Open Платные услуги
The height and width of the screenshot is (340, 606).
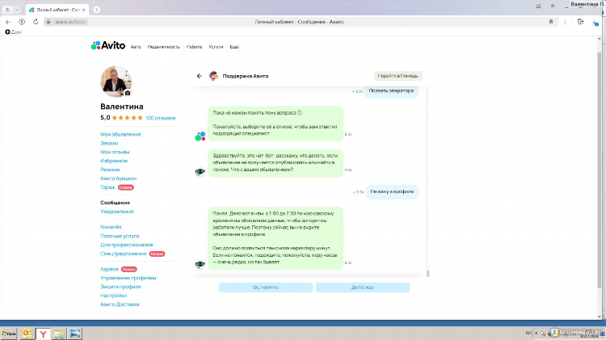click(x=120, y=236)
